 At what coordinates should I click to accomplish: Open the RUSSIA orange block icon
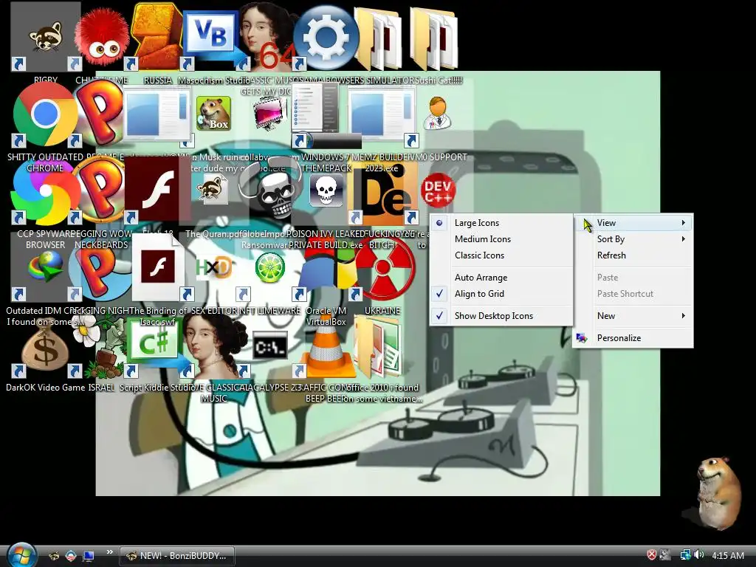pyautogui.click(x=158, y=36)
